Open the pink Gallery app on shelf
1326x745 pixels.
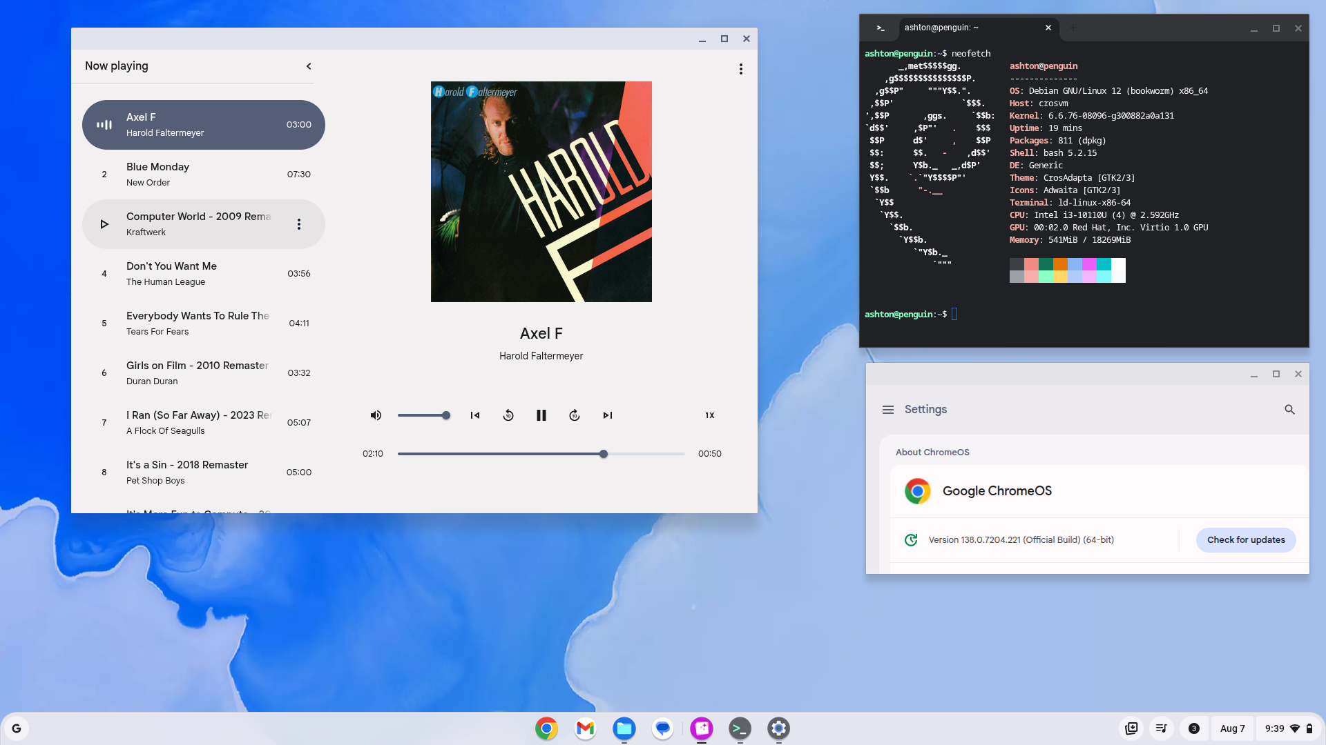point(701,728)
